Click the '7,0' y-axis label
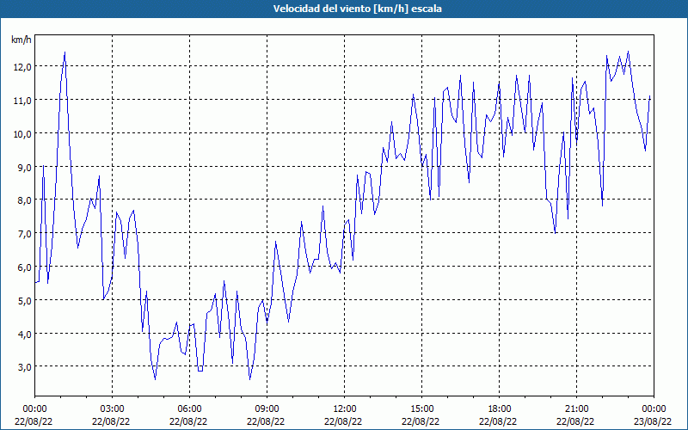This screenshot has width=688, height=430. point(24,234)
